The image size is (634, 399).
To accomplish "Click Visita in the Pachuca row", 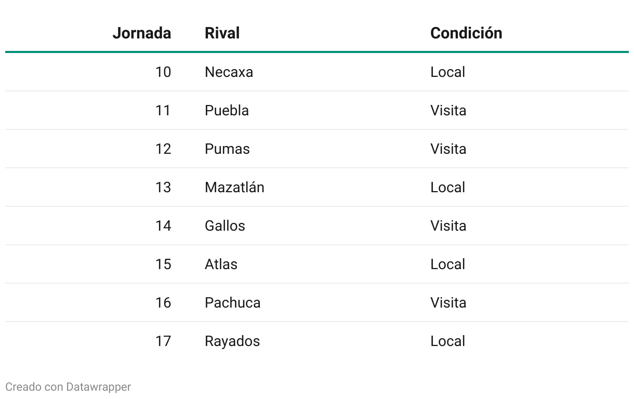I will click(x=448, y=302).
